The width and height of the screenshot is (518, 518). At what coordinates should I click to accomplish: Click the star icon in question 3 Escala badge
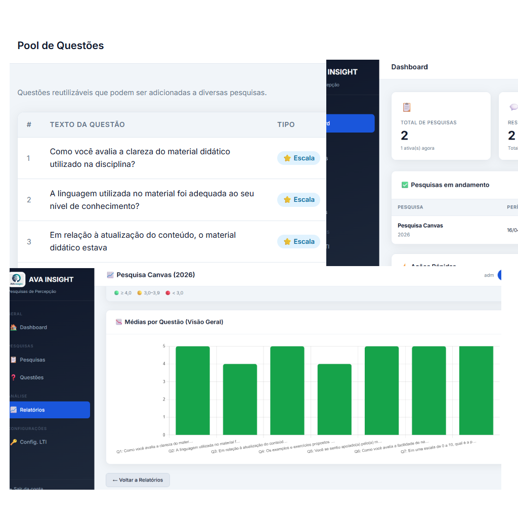pos(287,241)
